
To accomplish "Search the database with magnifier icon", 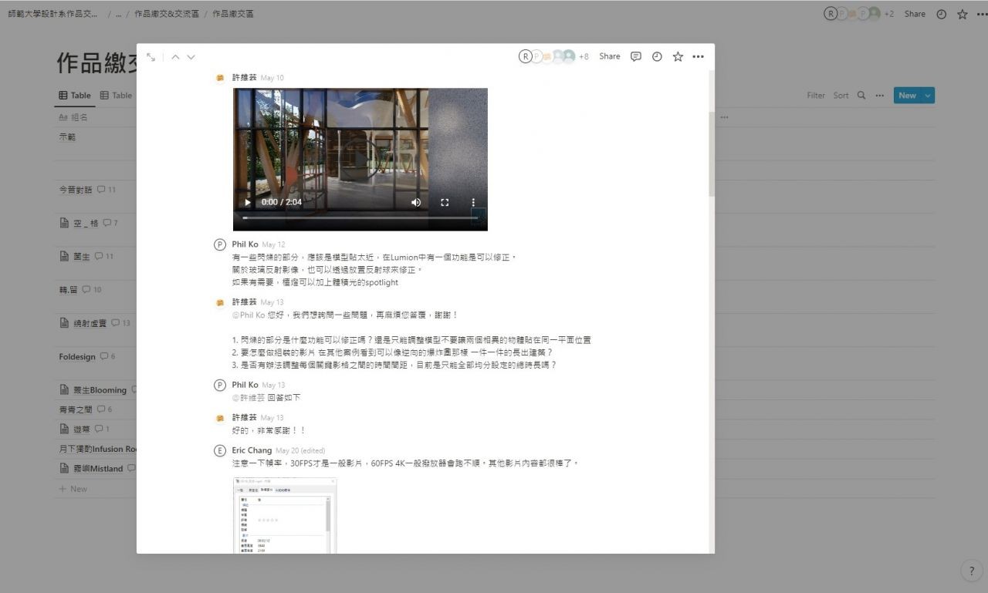I will (x=861, y=96).
